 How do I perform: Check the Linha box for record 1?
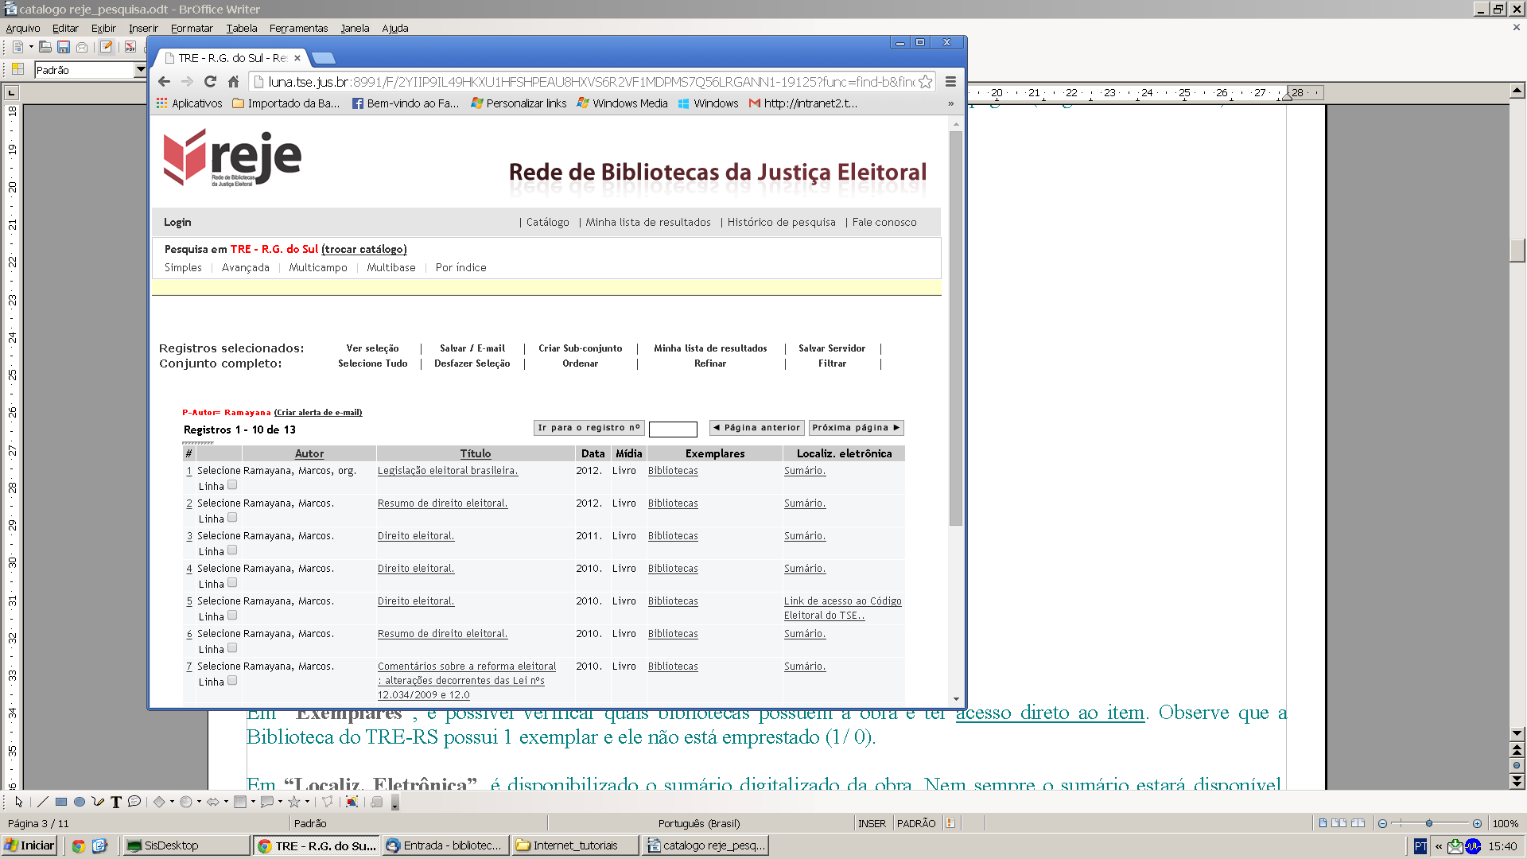pyautogui.click(x=232, y=484)
